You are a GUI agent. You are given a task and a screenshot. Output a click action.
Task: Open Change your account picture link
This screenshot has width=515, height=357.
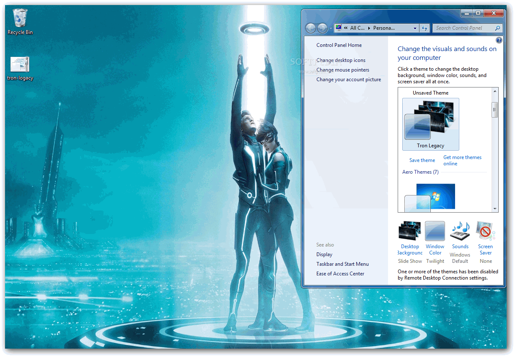[349, 80]
